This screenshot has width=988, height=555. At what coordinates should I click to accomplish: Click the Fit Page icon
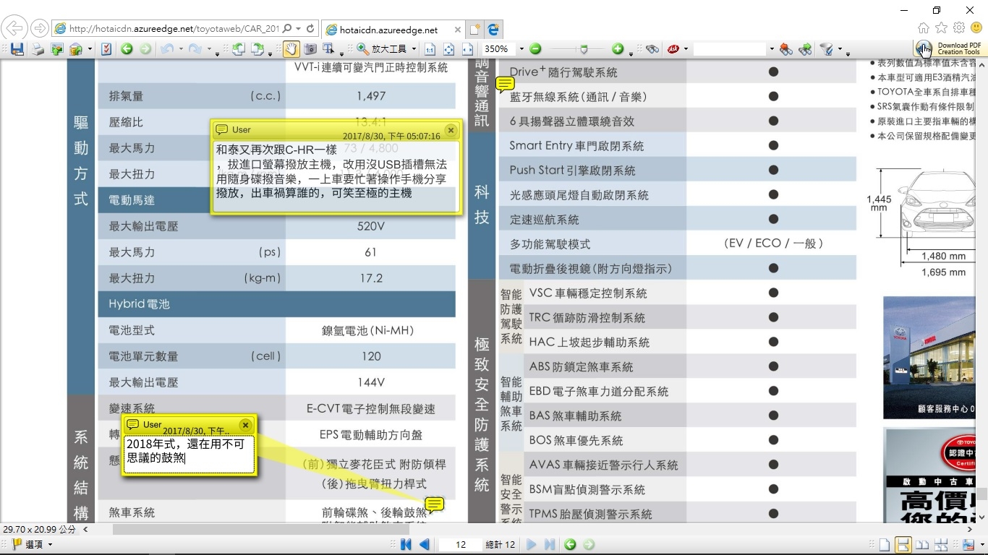448,49
